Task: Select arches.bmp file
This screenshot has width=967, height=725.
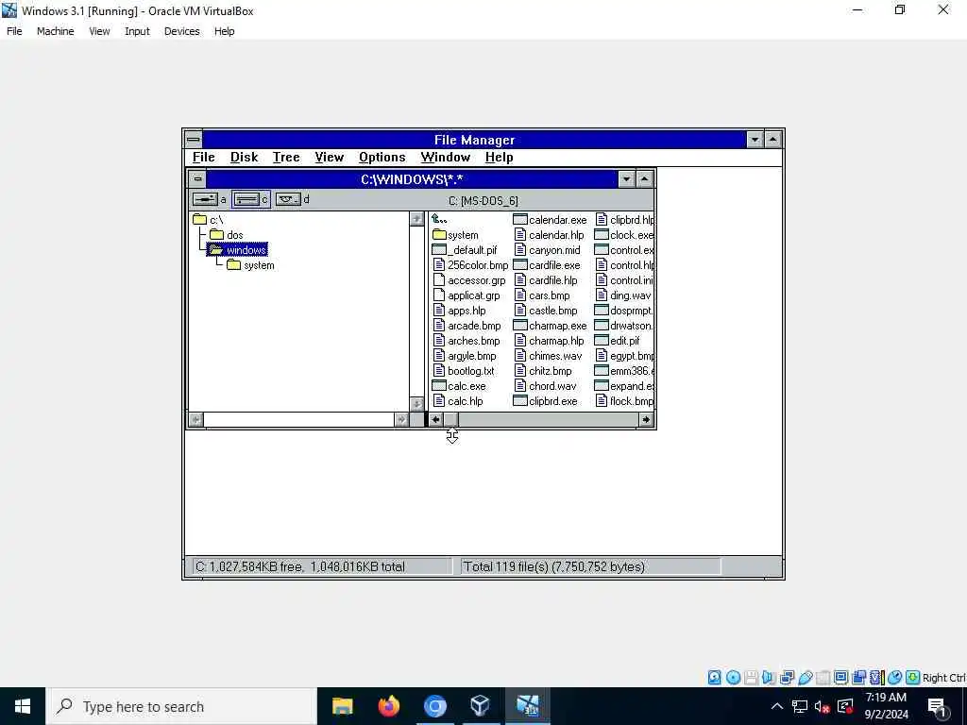Action: tap(467, 341)
